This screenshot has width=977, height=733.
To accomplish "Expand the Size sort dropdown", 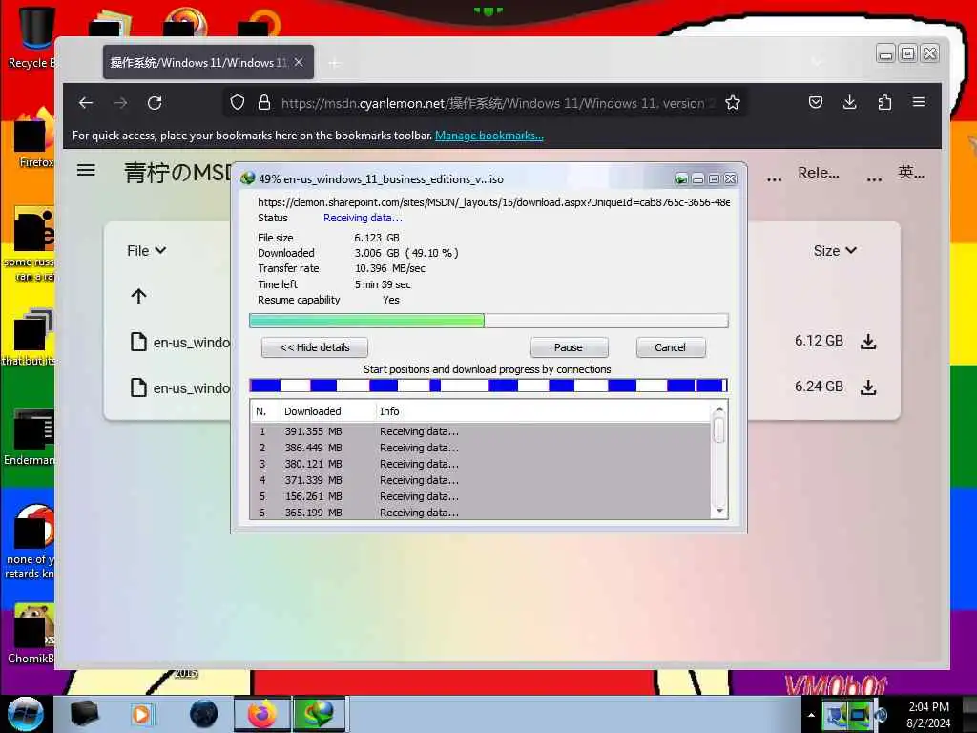I will click(835, 251).
